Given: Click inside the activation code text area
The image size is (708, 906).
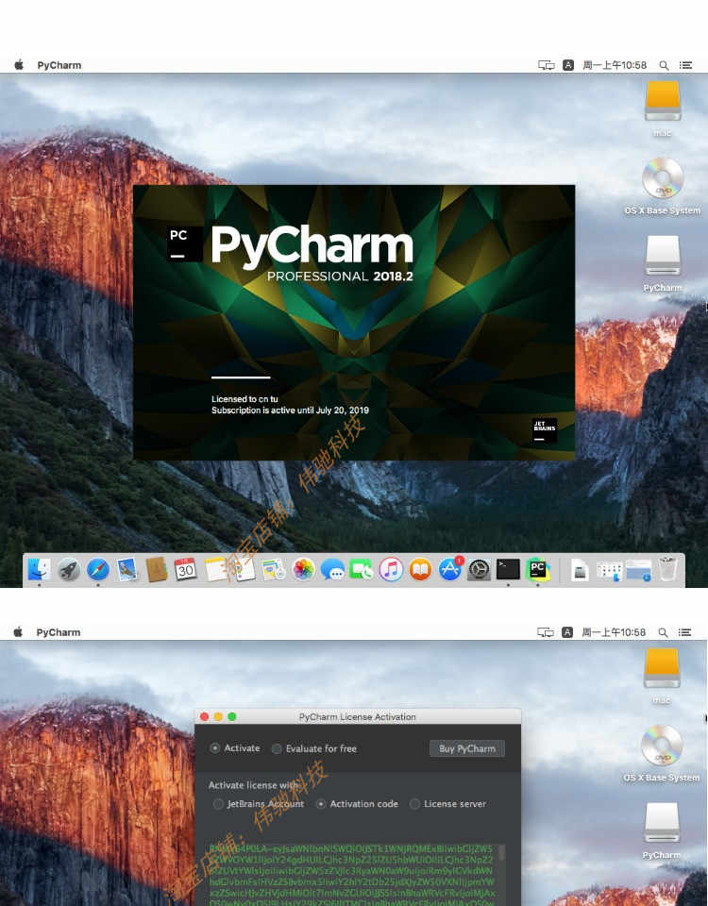Looking at the screenshot, I should coord(351,875).
